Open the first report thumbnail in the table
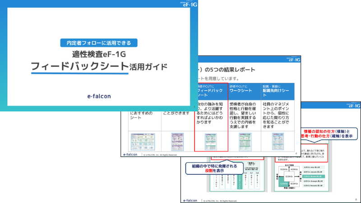The height and width of the screenshot is (203, 361). (x=143, y=142)
